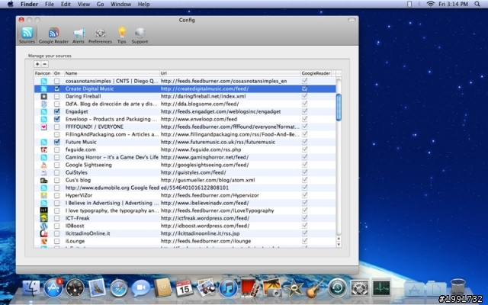
Task: Click the ICT-Freak favicon
Action: [44, 218]
